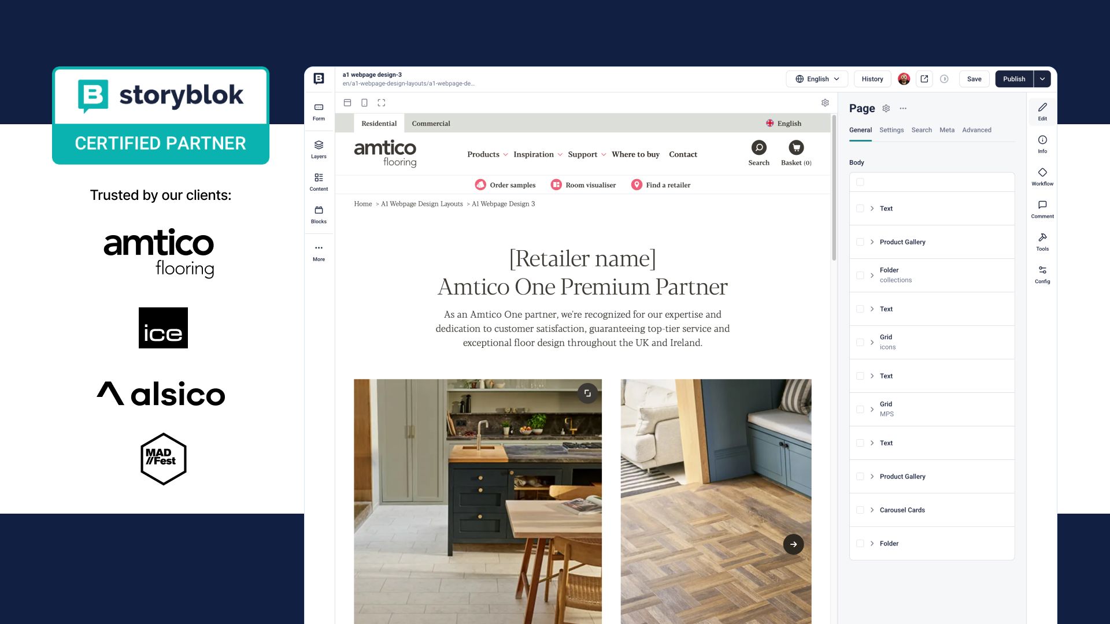Toggle the select-all checkbox above Body blocks
The image size is (1110, 624).
click(860, 182)
